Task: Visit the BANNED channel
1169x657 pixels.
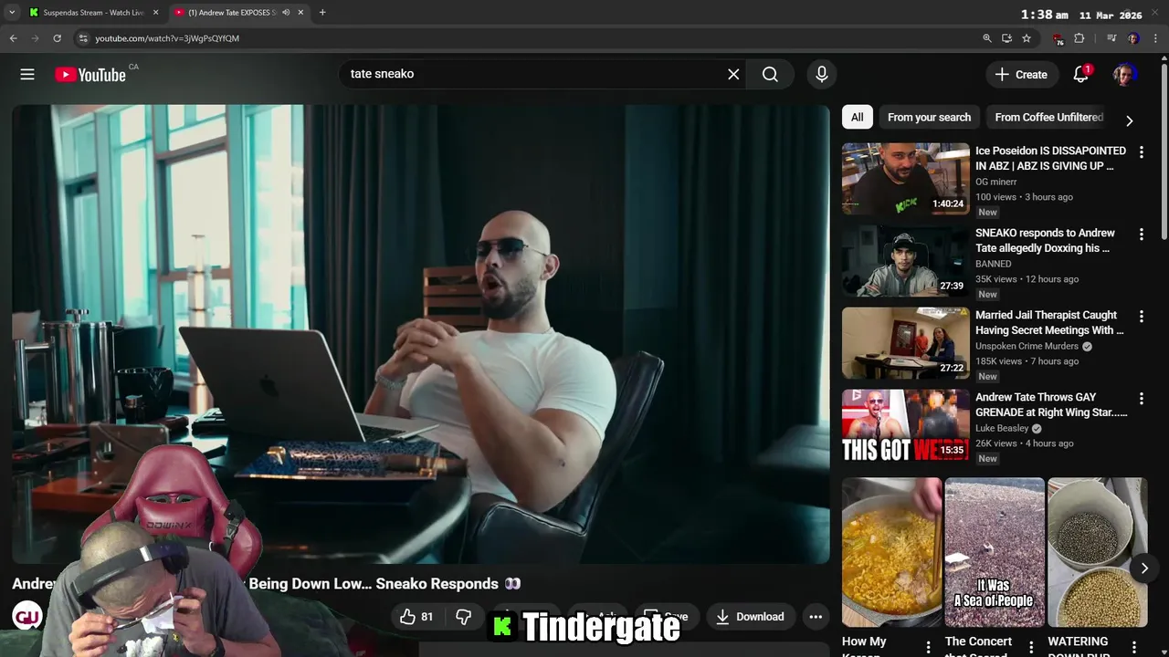Action: point(993,264)
